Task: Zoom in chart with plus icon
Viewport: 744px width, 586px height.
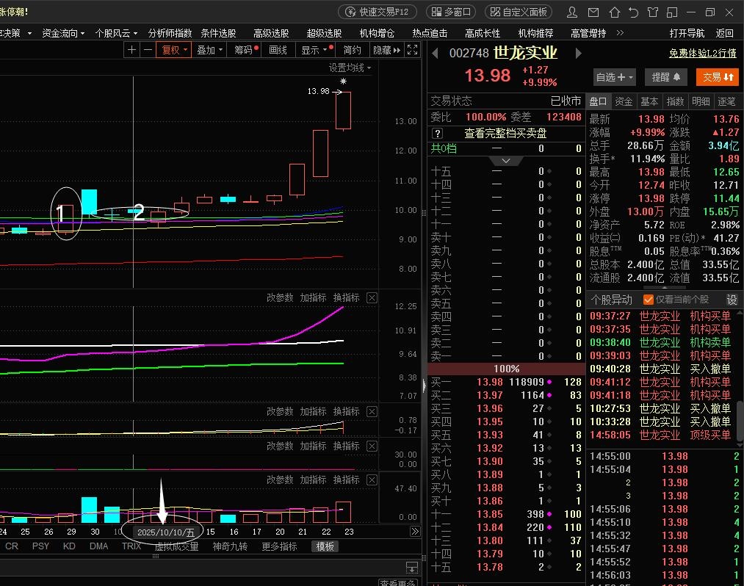Action: 132,50
